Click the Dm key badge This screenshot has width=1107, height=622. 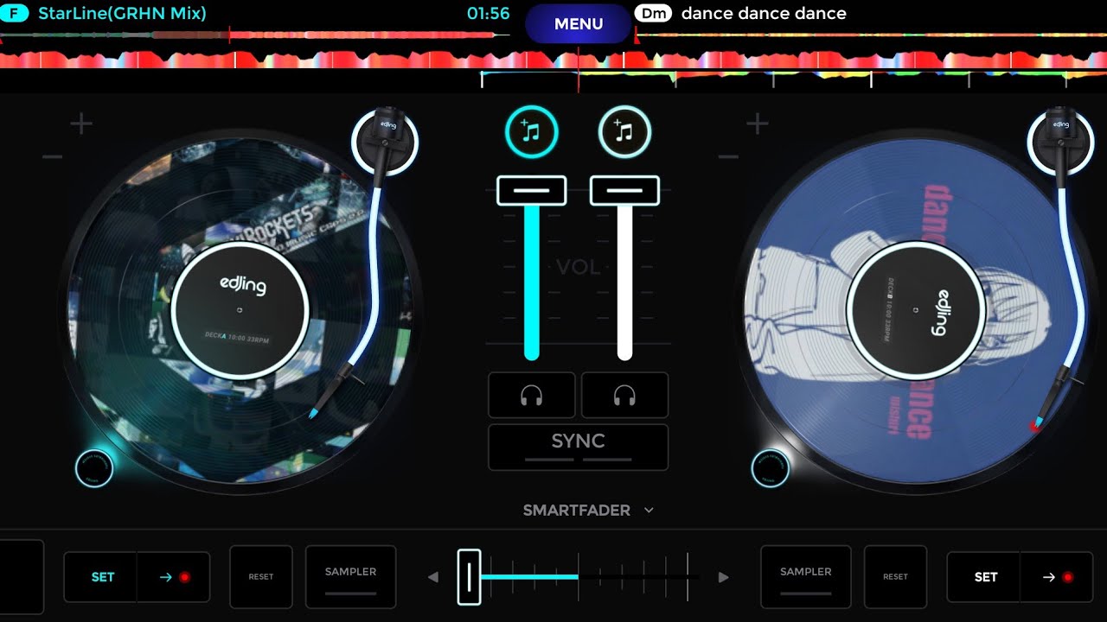coord(652,14)
